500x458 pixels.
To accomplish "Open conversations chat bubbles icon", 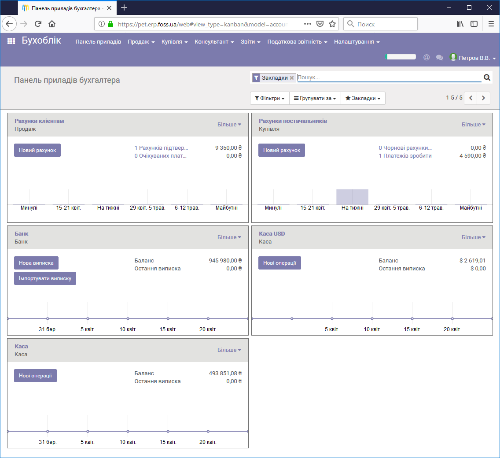I will [x=439, y=57].
